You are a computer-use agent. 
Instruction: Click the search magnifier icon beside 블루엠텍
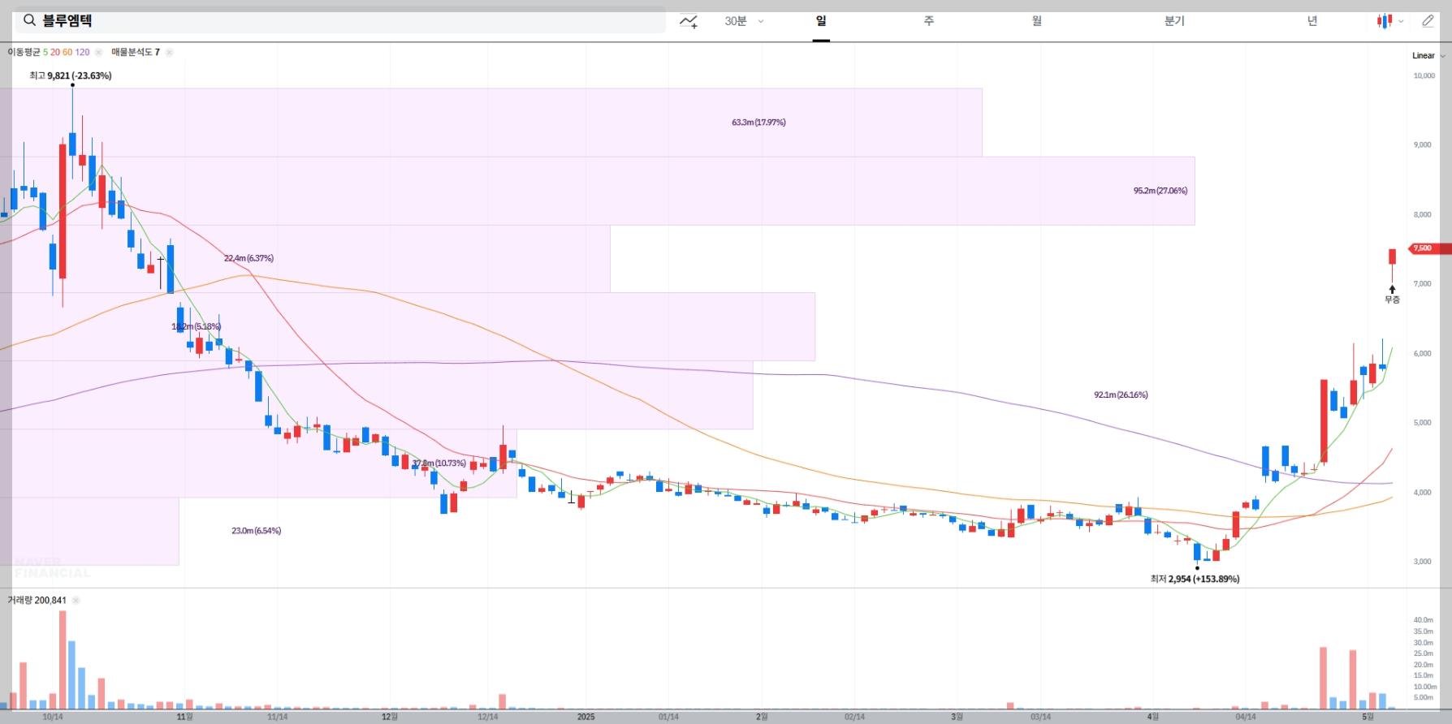point(29,20)
